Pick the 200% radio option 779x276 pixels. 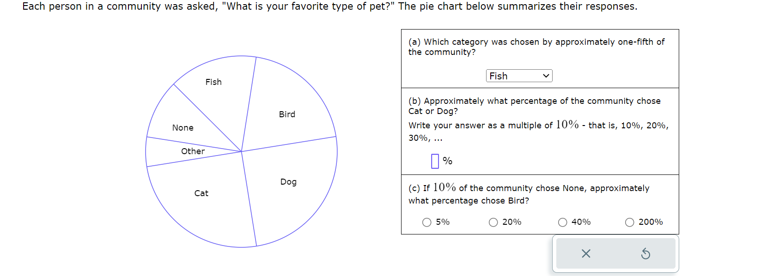pyautogui.click(x=629, y=222)
